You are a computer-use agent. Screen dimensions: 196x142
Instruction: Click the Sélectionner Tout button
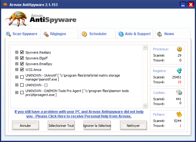pos(61,125)
